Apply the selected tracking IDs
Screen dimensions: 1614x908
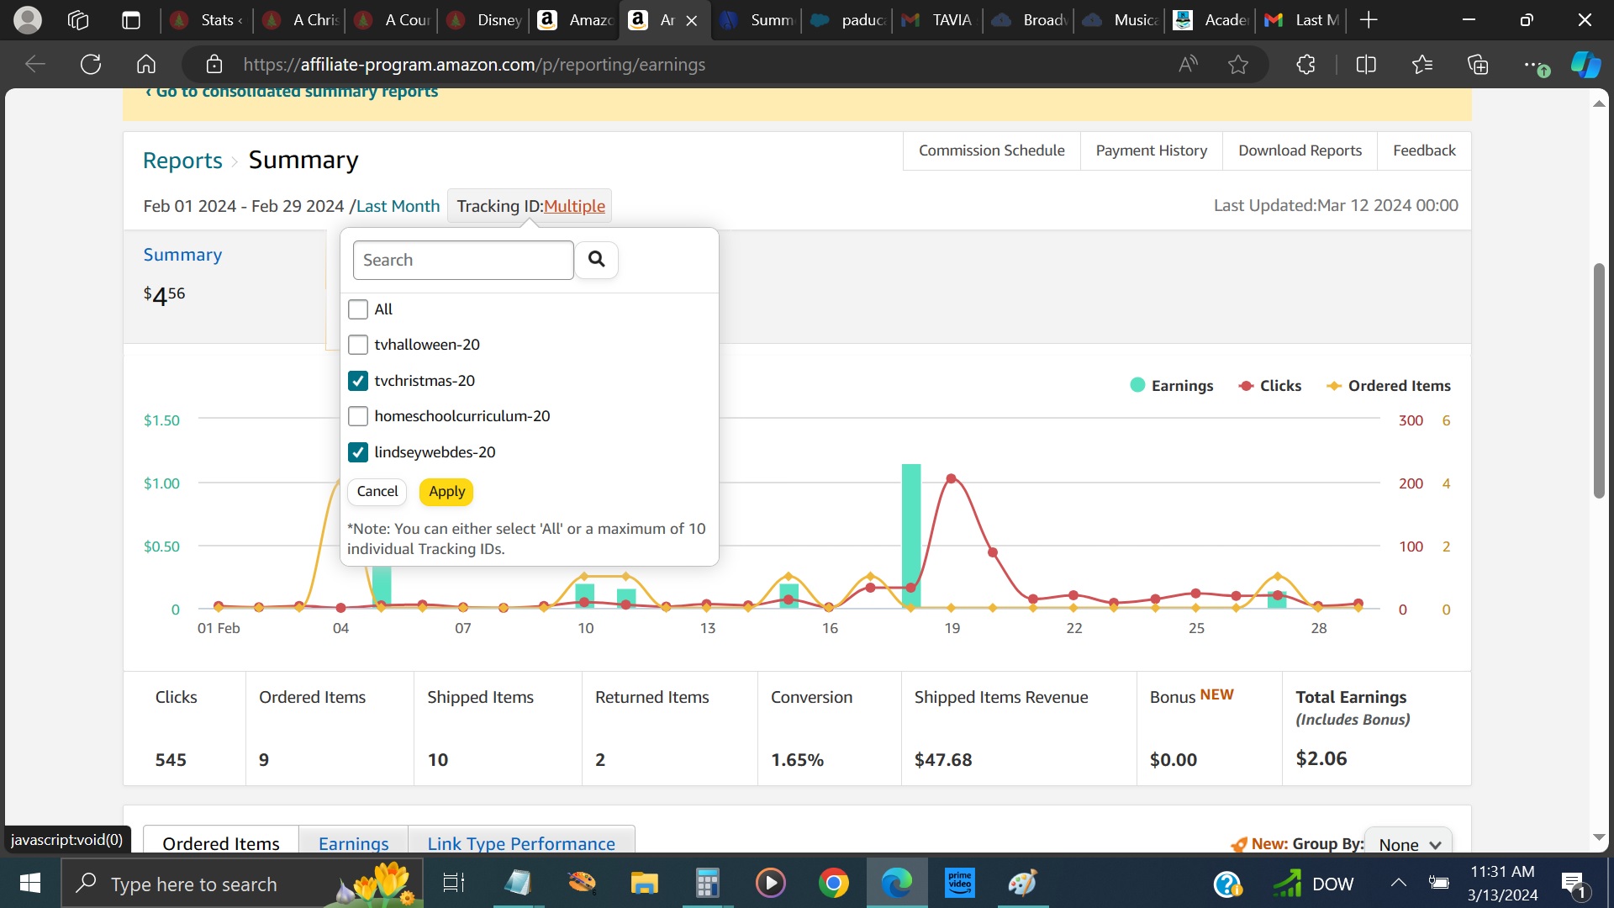(446, 492)
